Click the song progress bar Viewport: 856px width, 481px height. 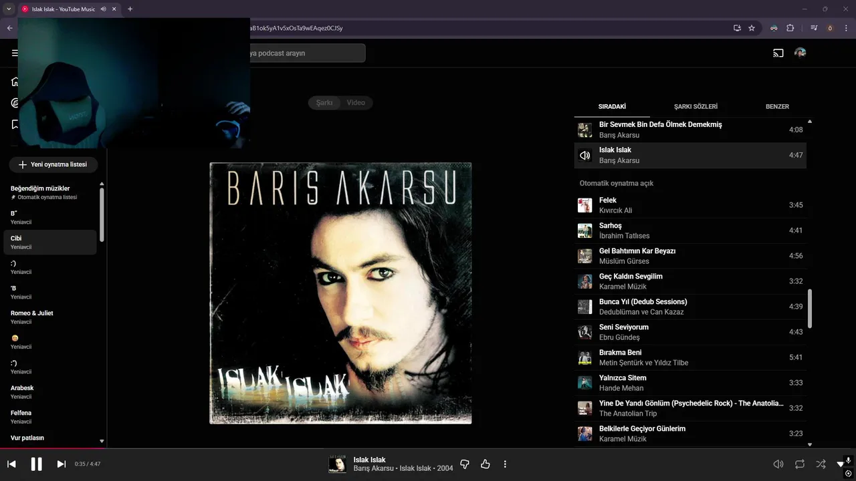click(428, 448)
